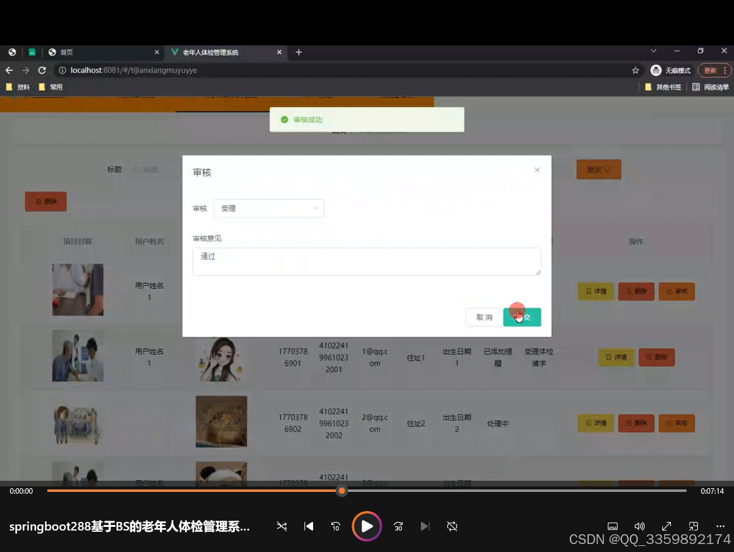Rewind 10 seconds using the skip-back icon
Viewport: 734px width, 552px height.
point(336,526)
